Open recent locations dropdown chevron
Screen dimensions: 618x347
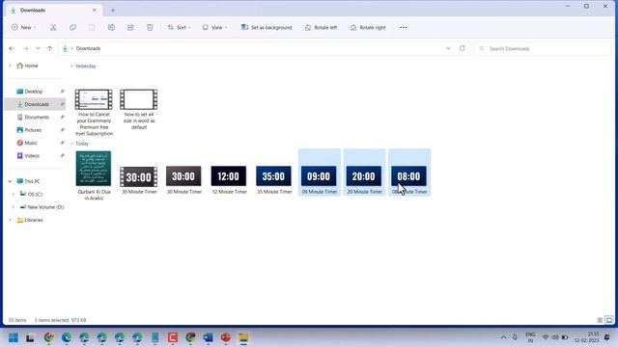point(38,48)
